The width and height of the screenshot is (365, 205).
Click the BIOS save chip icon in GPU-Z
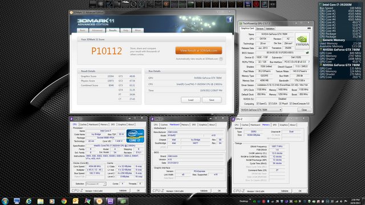coord(307,53)
